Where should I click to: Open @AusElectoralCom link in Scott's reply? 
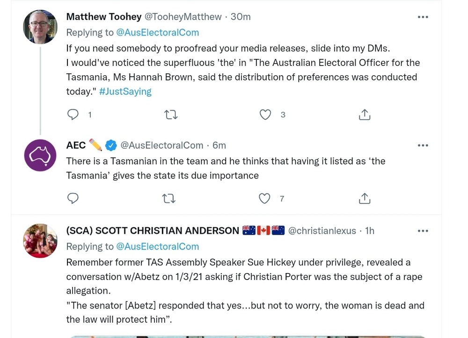[157, 246]
